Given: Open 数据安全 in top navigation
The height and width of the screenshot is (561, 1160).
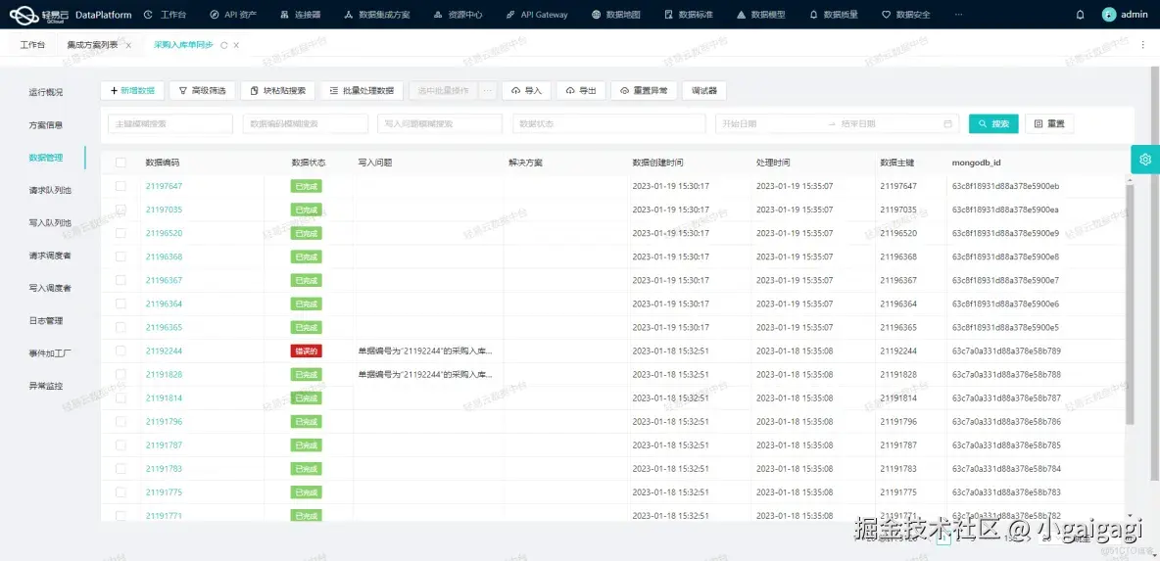Looking at the screenshot, I should click(x=906, y=15).
